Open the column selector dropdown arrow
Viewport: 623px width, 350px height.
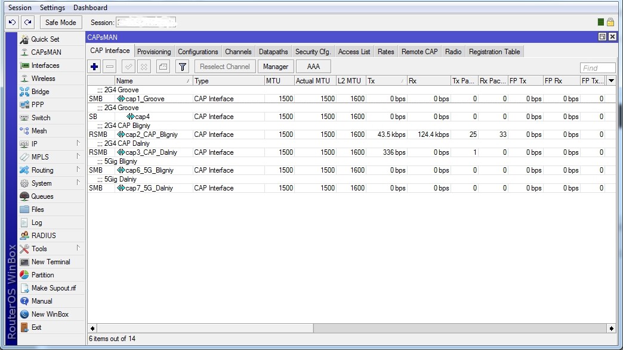click(x=611, y=80)
